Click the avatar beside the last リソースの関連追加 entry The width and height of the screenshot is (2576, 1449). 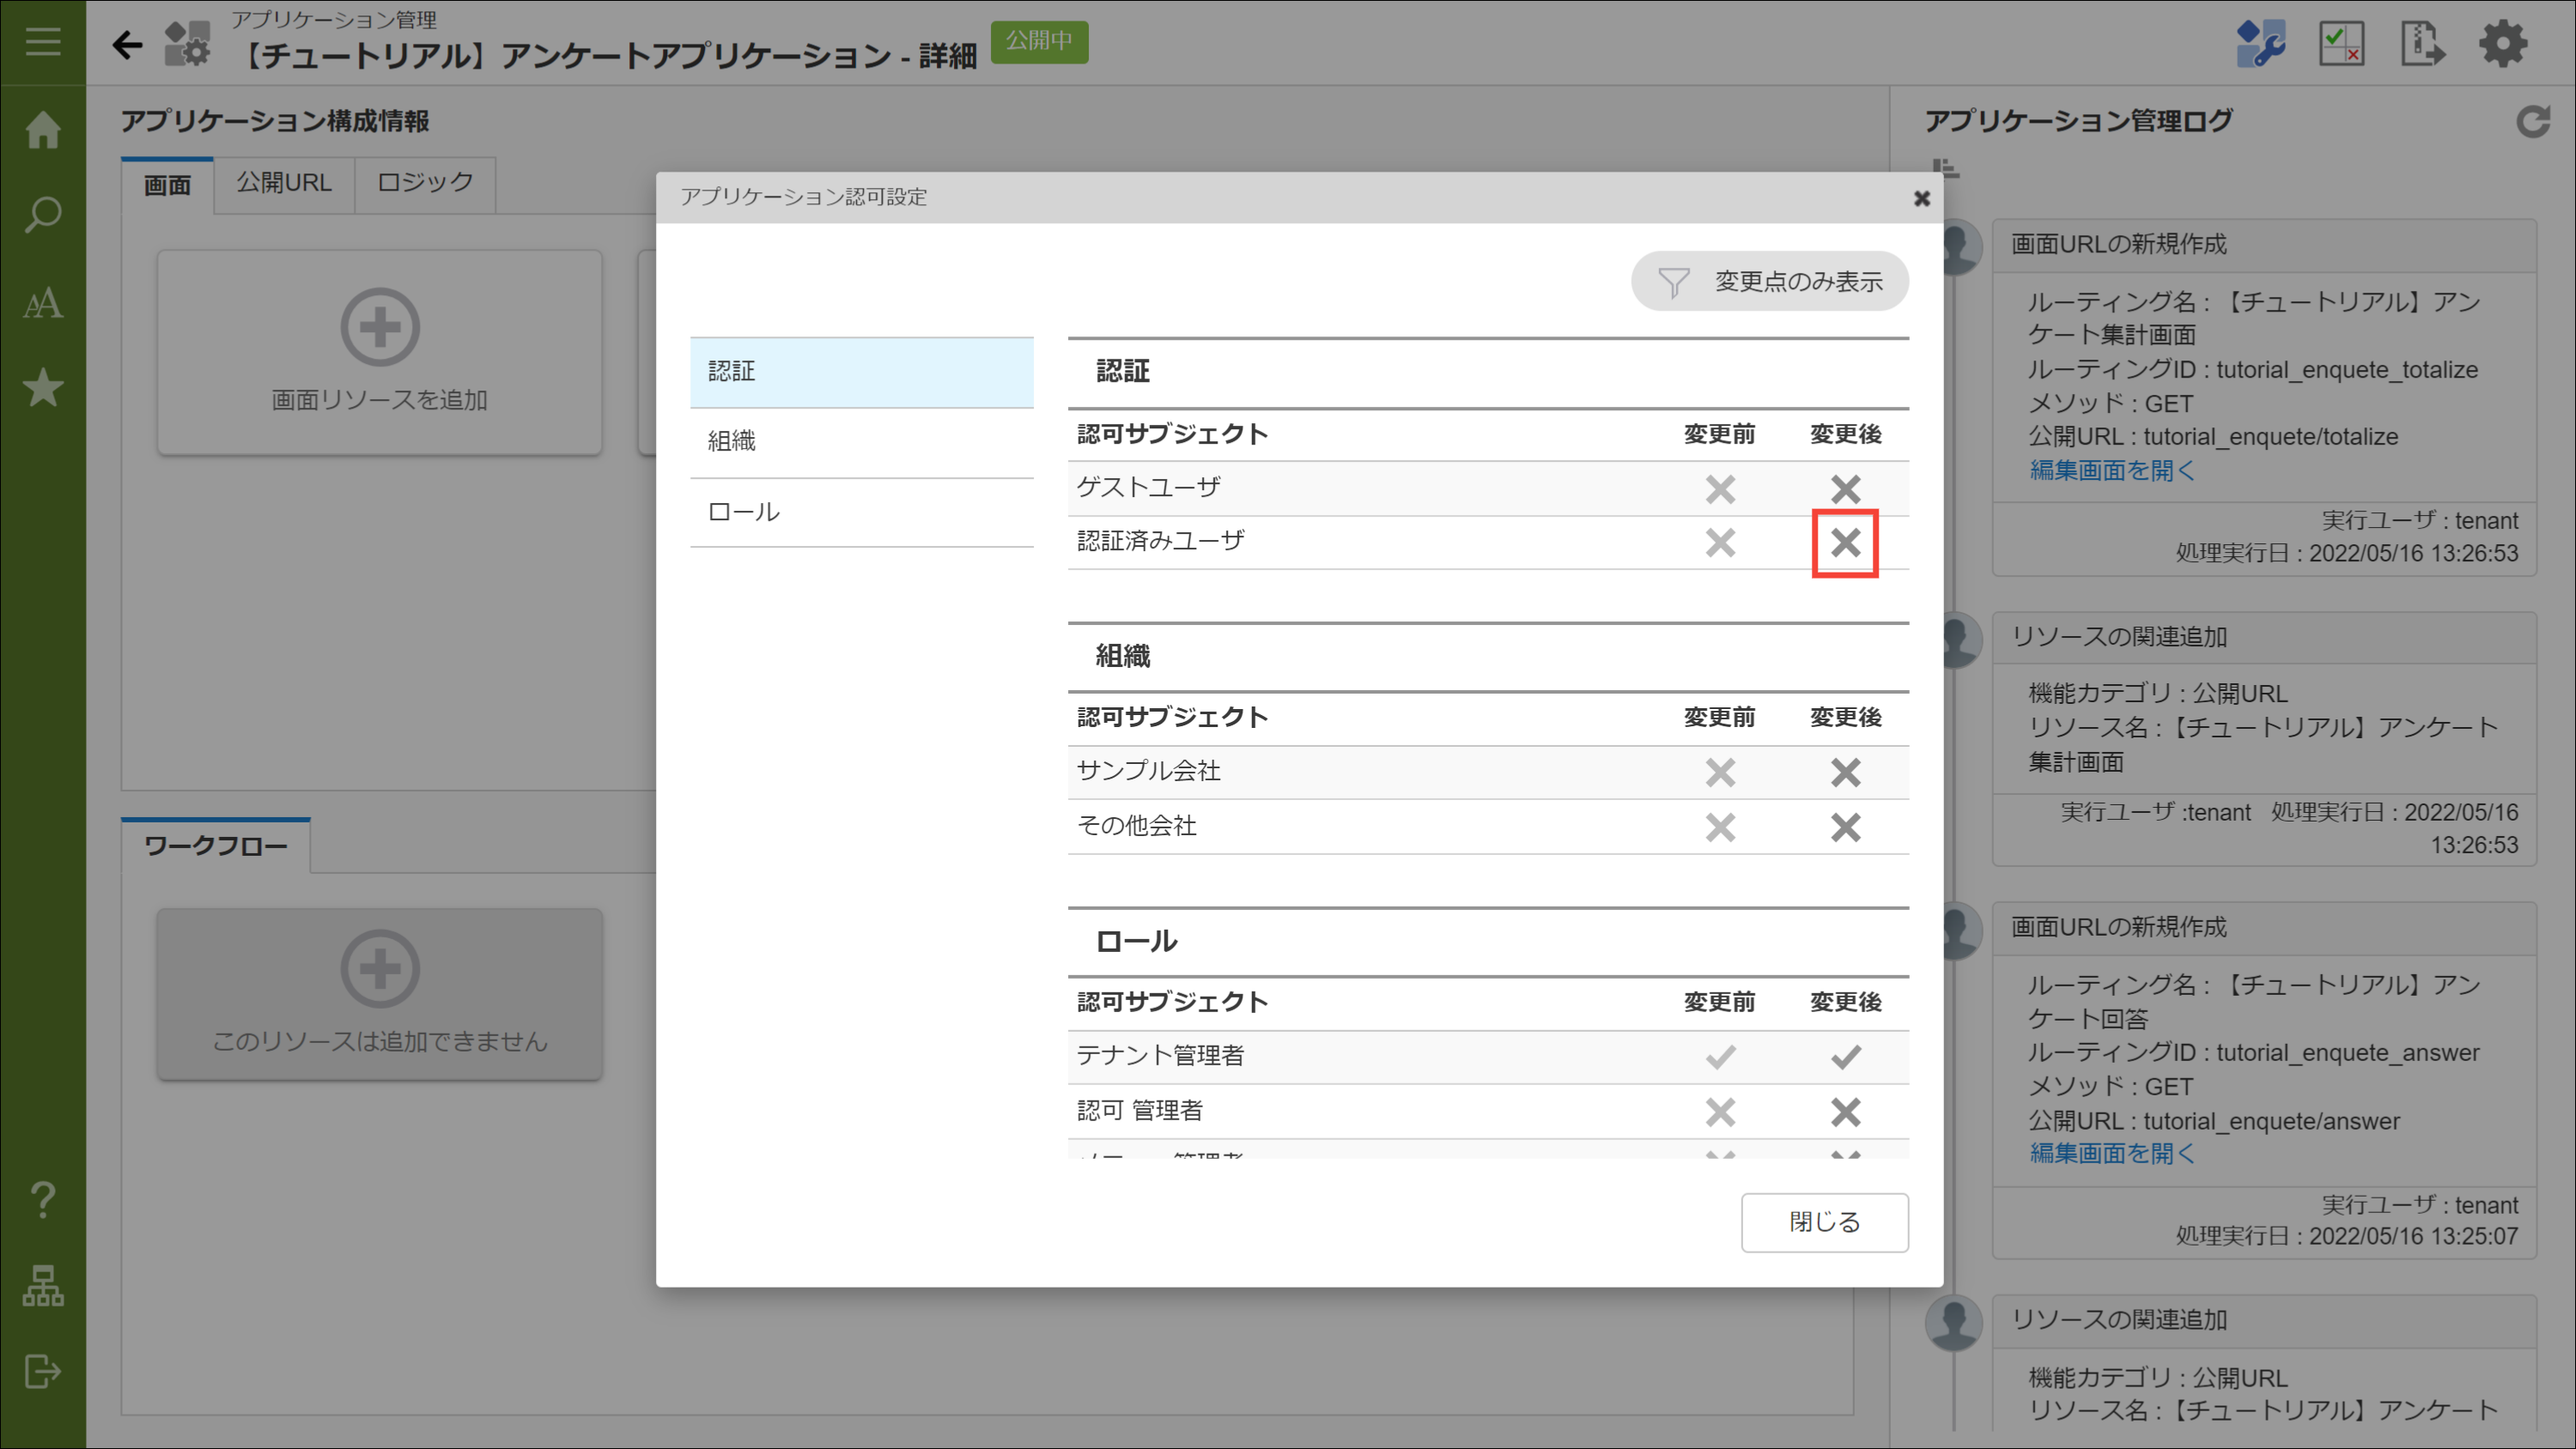click(1954, 1322)
